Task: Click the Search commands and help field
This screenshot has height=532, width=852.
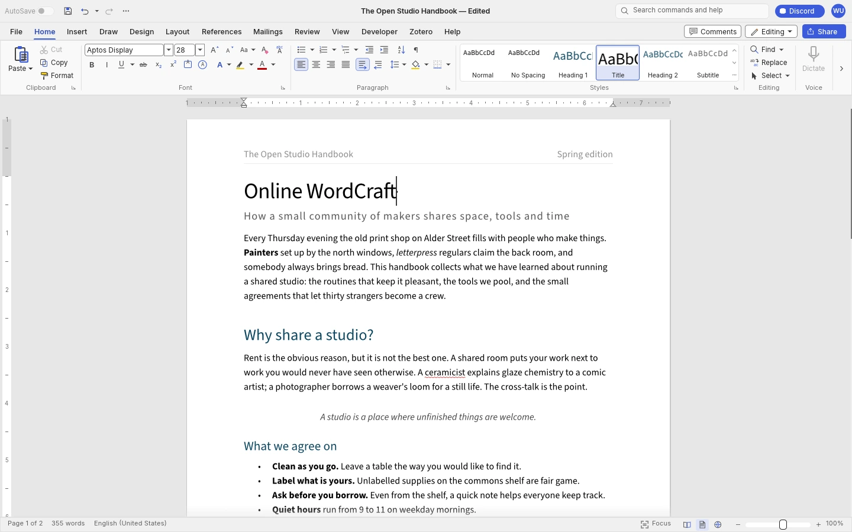Action: pyautogui.click(x=692, y=11)
